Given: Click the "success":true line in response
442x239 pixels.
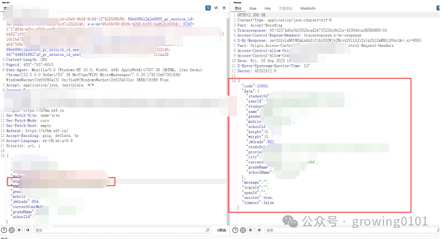Looking at the screenshot, I should point(258,198).
